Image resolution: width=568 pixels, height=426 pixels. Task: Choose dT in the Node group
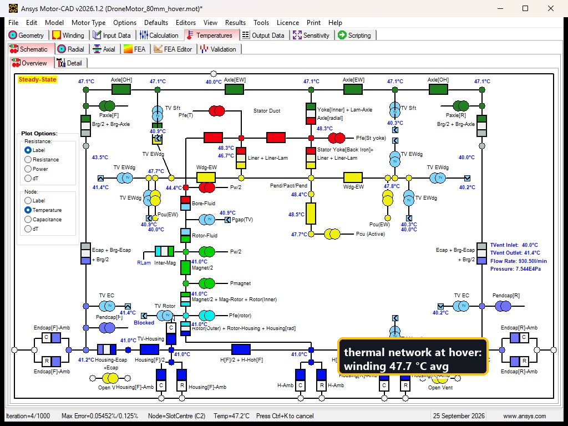[x=28, y=229]
